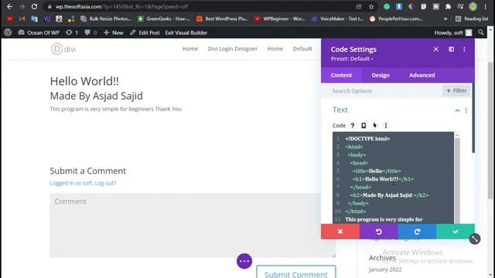The width and height of the screenshot is (495, 278).
Task: Toggle responsive device view for Code
Action: coord(364,125)
